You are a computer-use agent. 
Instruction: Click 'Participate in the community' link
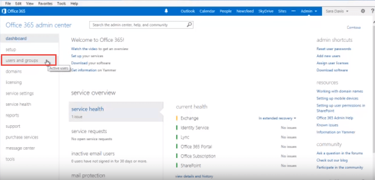coord(340,168)
